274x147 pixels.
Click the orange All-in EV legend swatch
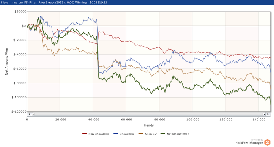(x=141, y=134)
